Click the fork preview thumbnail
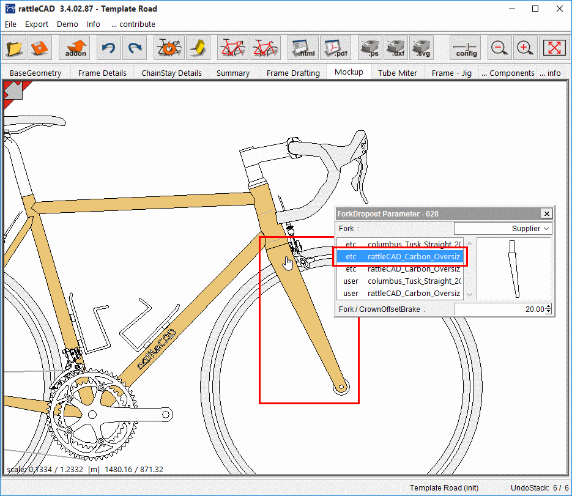Viewport: 572px width, 496px height. tap(514, 268)
